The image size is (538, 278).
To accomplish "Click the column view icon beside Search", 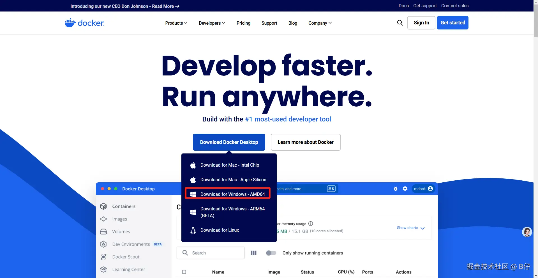I will pyautogui.click(x=253, y=253).
